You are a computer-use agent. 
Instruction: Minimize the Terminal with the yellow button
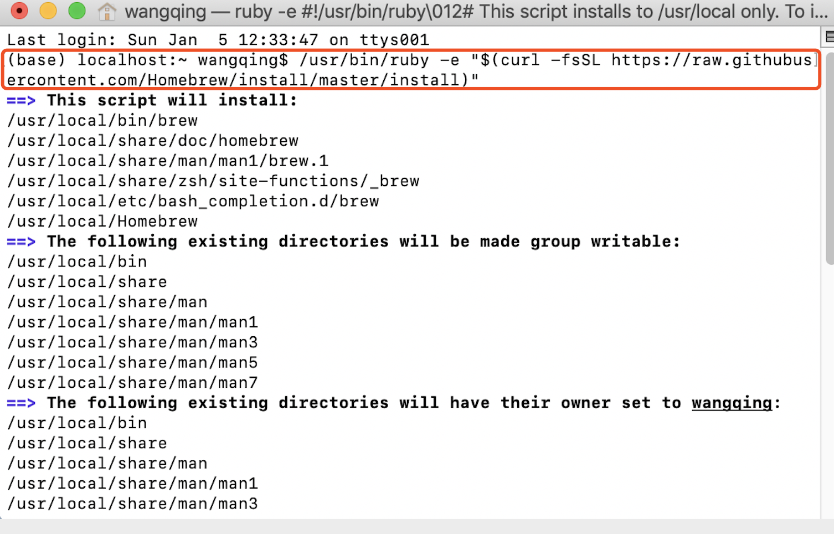tap(48, 11)
